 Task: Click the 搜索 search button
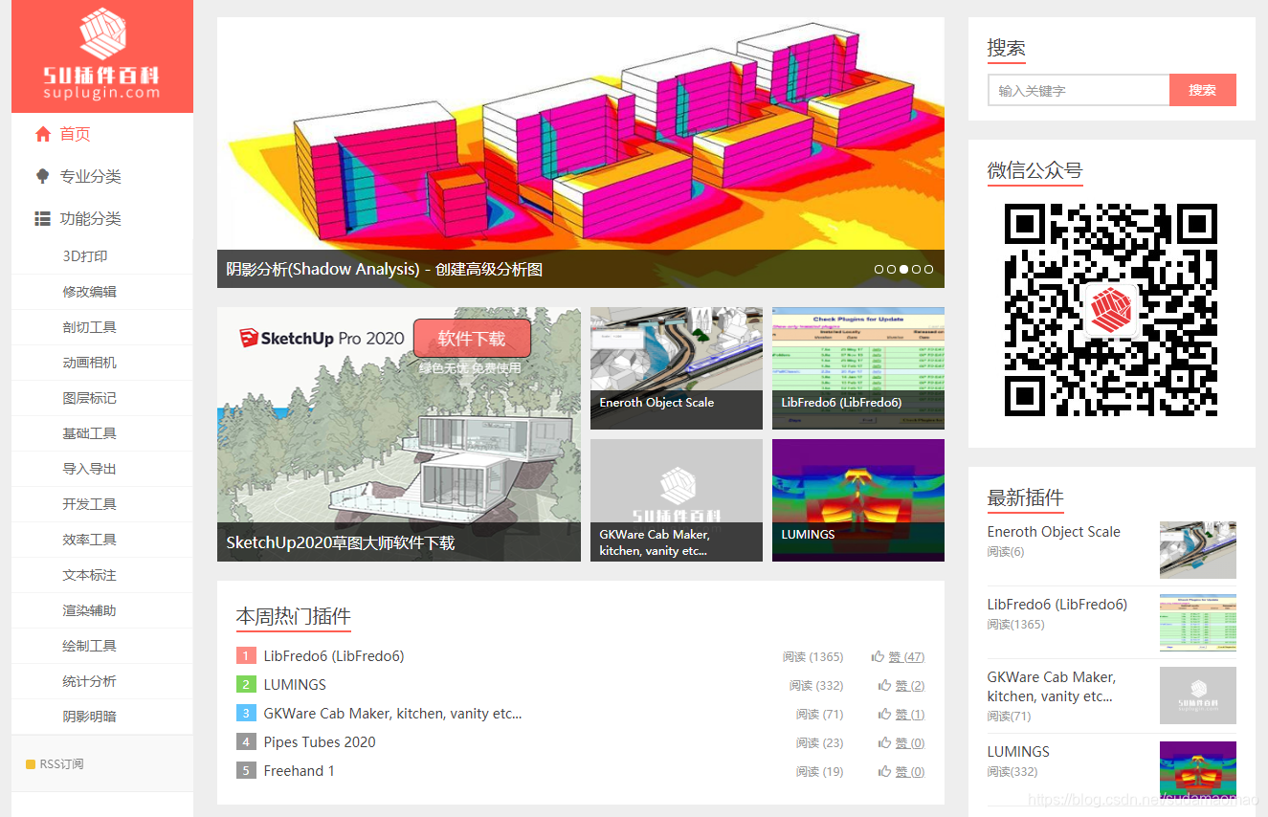point(1203,90)
